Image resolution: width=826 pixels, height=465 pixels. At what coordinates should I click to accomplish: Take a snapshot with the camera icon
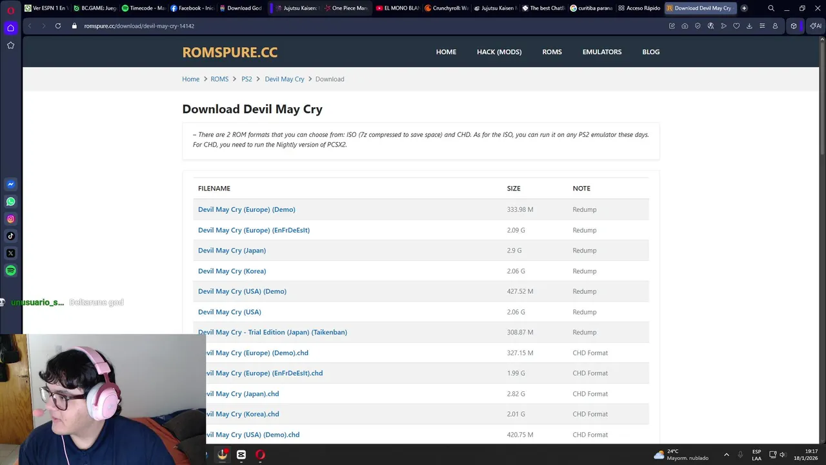pyautogui.click(x=685, y=26)
